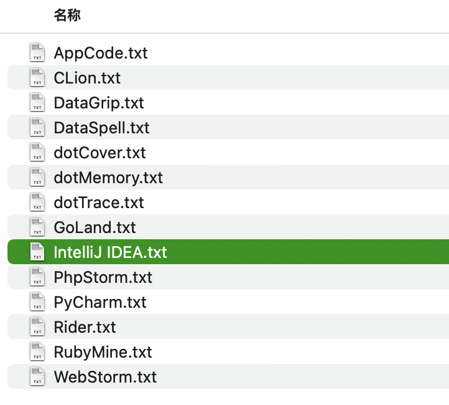Viewport: 449px width, 405px height.
Task: Click the PyCharm.txt file icon
Action: point(37,302)
